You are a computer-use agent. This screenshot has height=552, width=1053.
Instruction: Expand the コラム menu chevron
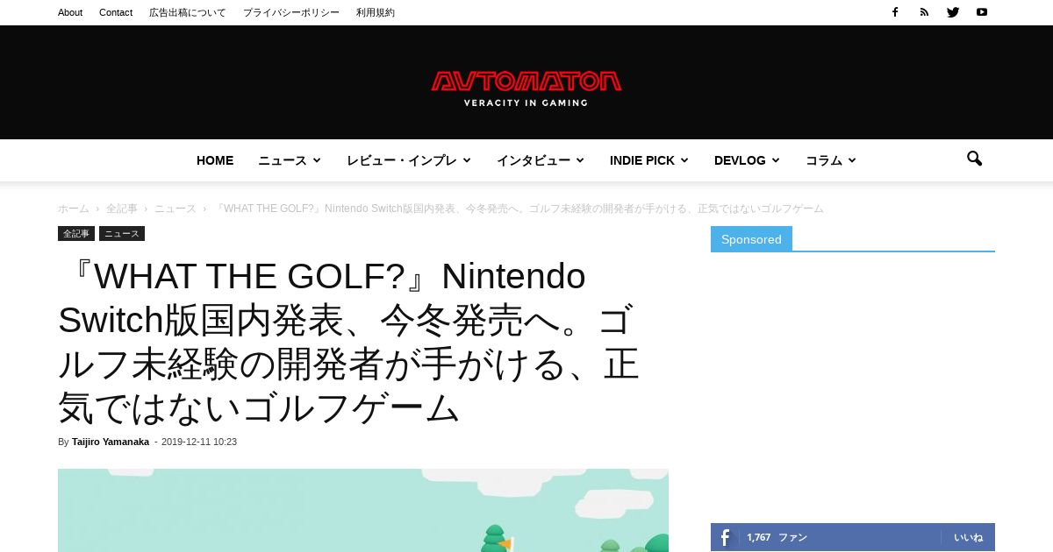click(x=852, y=160)
